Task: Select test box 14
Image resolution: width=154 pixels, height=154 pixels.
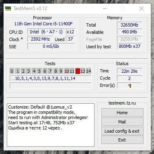Action: (88, 71)
